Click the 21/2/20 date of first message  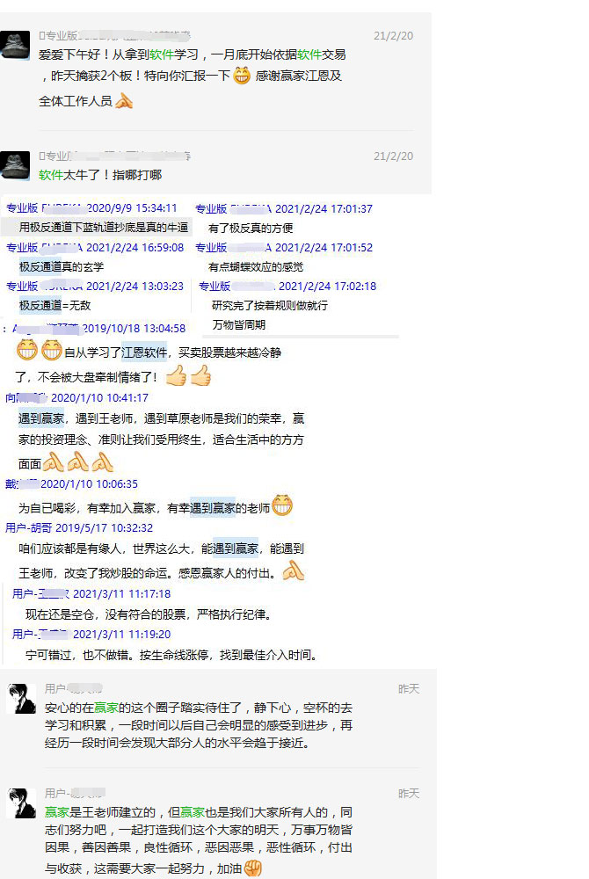point(394,36)
